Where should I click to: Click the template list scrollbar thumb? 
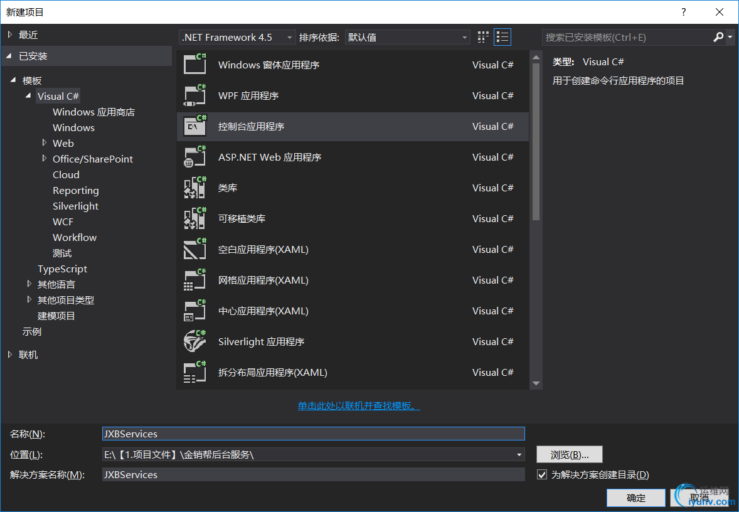pyautogui.click(x=536, y=141)
